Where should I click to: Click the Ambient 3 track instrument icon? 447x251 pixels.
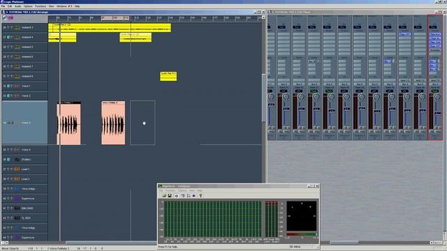17,28
